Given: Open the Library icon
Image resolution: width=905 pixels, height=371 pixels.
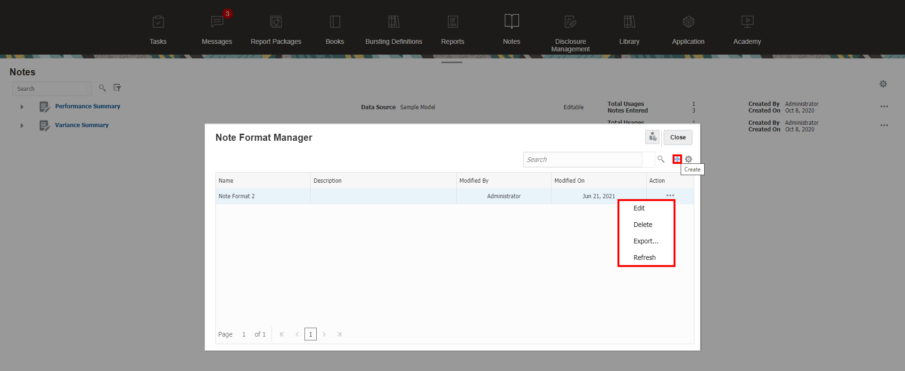Looking at the screenshot, I should click(x=630, y=22).
